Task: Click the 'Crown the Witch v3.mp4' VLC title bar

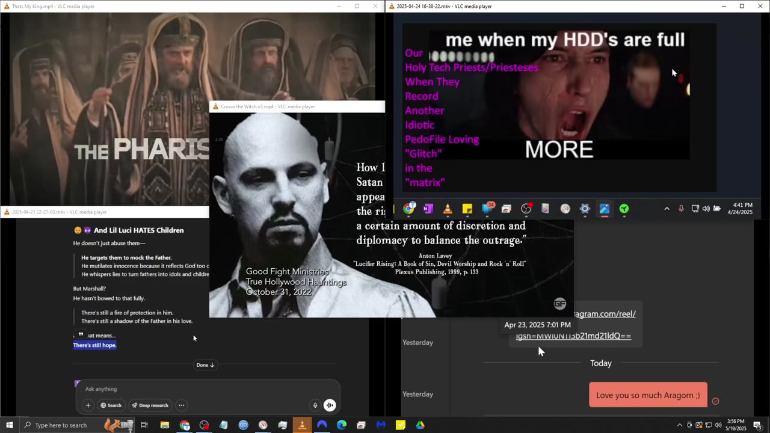Action: coord(297,106)
